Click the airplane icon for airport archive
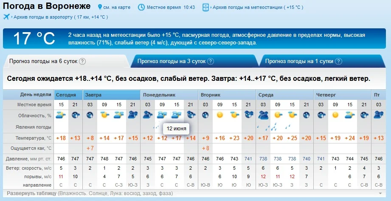The height and width of the screenshot is (201, 391). point(6,17)
